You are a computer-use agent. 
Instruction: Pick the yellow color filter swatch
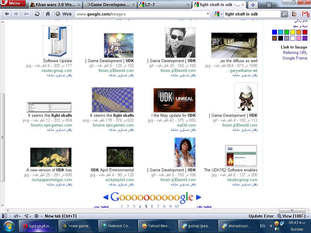click(293, 32)
